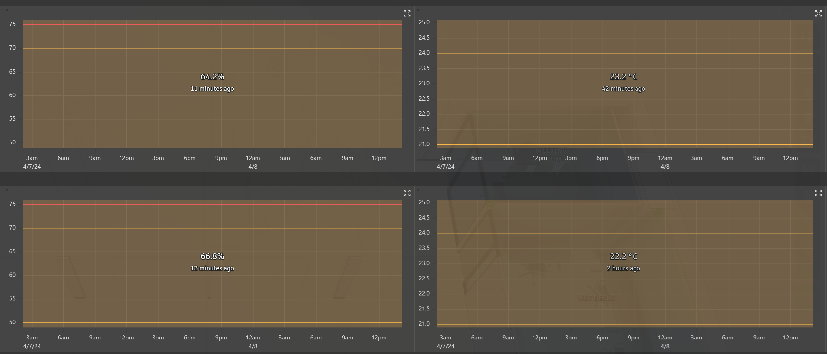Select the 23.2 °C temperature reading
The image size is (827, 354).
coord(623,76)
